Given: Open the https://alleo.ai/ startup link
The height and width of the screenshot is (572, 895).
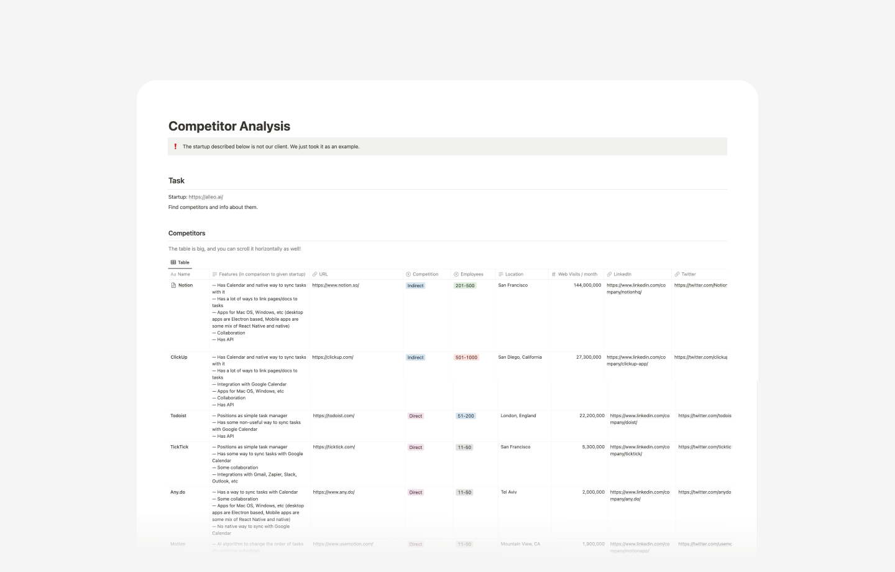Looking at the screenshot, I should tap(206, 197).
